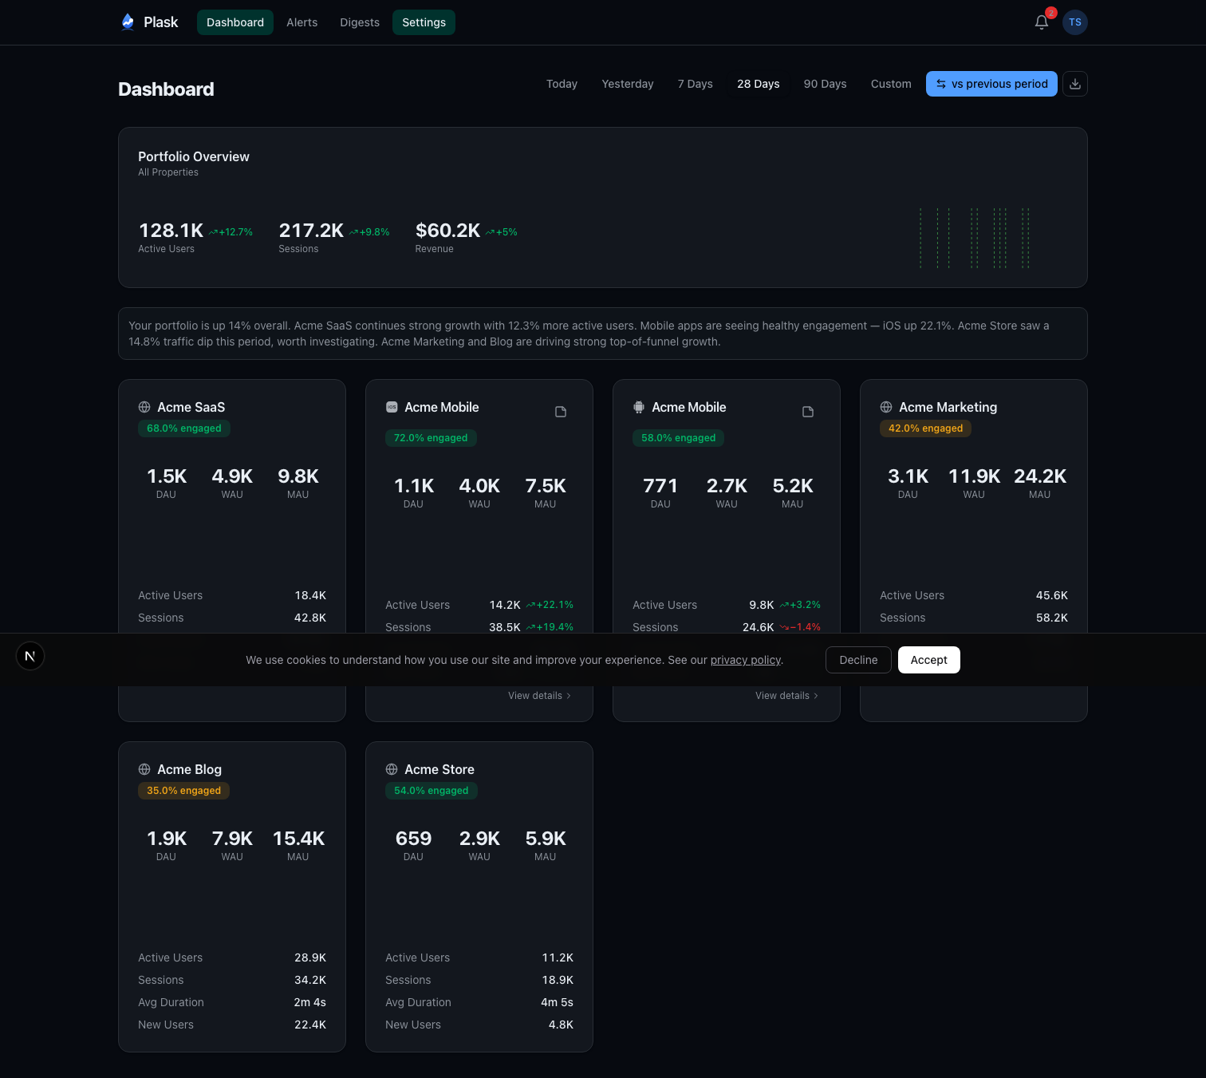Click the export download icon
The width and height of the screenshot is (1206, 1078).
pos(1074,84)
